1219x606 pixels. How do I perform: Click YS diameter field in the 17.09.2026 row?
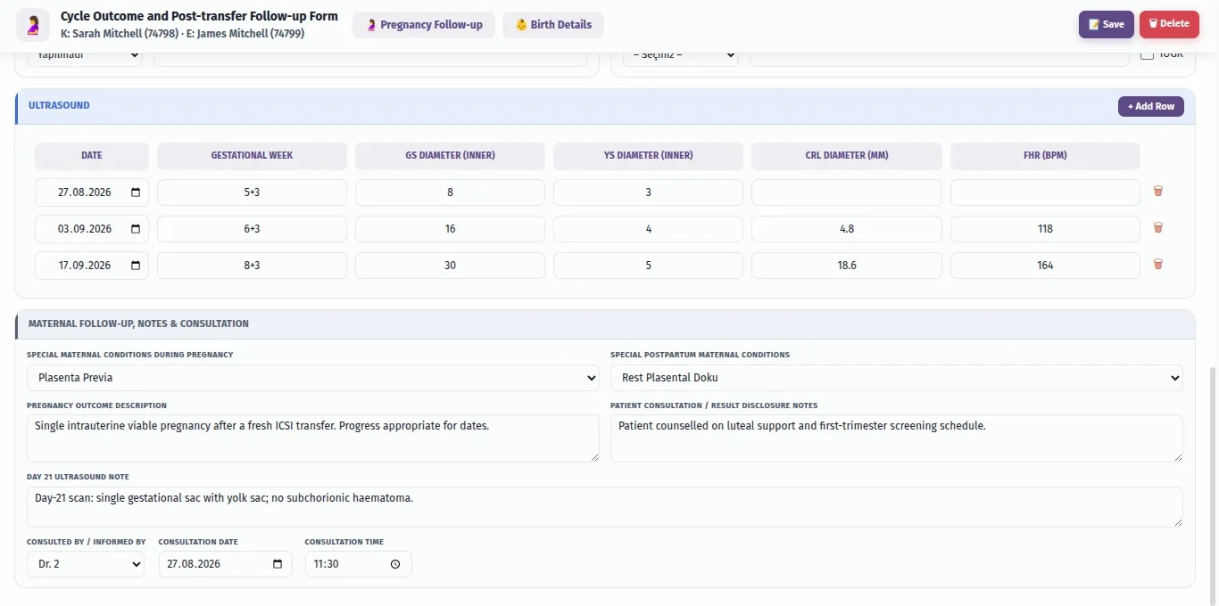tap(648, 266)
